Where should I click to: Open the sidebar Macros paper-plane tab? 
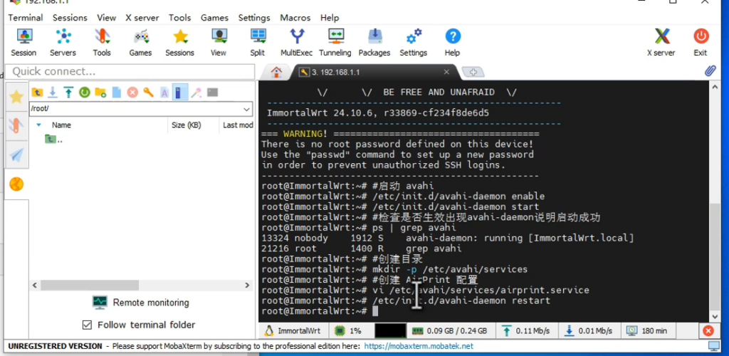click(x=16, y=155)
